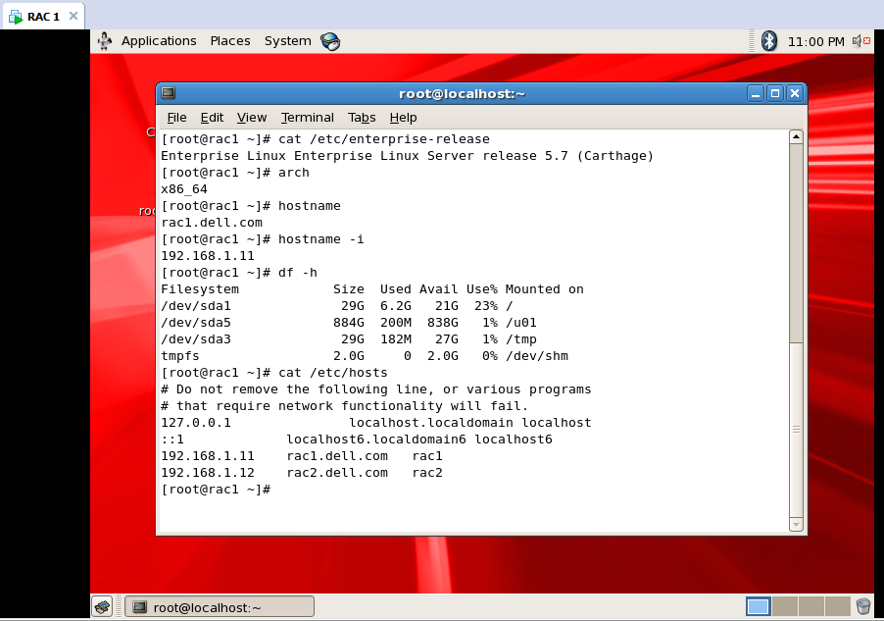The image size is (884, 621).
Task: Switch to the second workspace
Action: [784, 606]
